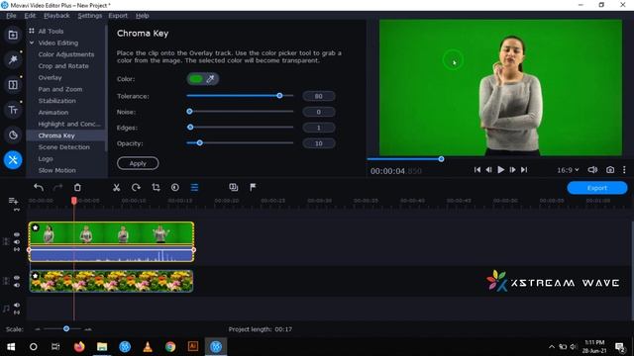Open the Stickers clock-shaped sidebar icon
Viewport: 634px width, 356px height.
click(13, 134)
